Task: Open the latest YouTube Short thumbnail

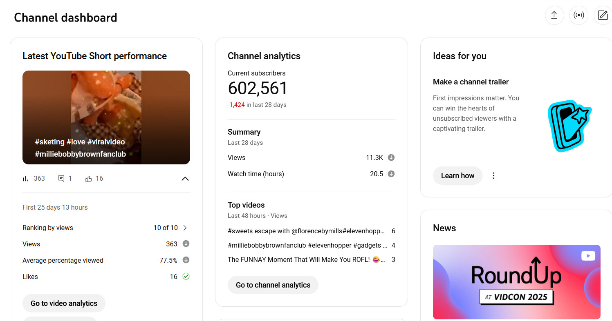Action: tap(106, 117)
